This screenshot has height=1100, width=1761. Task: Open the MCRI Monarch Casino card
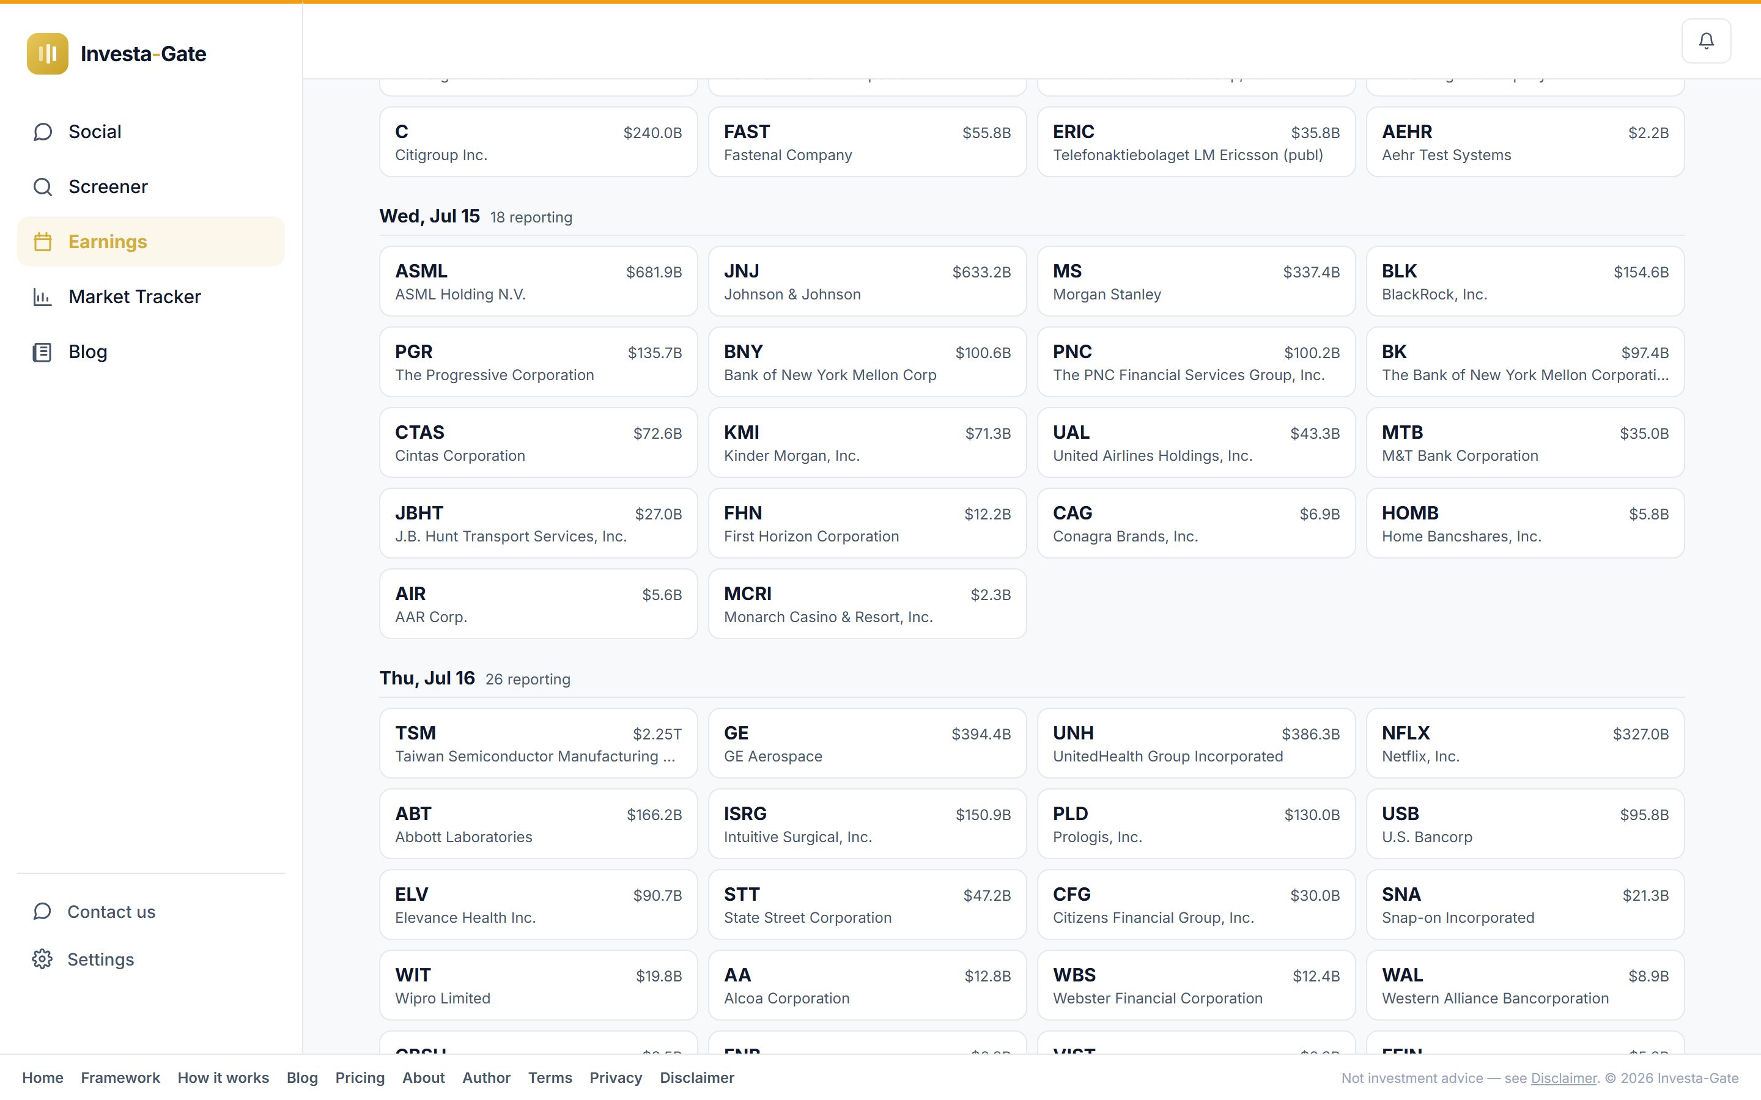[x=868, y=604]
